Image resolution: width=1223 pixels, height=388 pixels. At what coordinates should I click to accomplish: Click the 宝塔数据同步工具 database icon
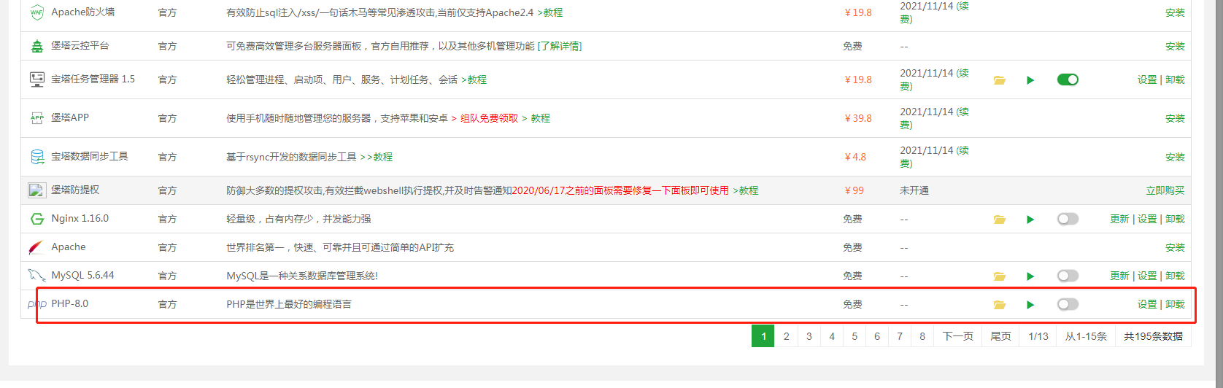coord(36,157)
